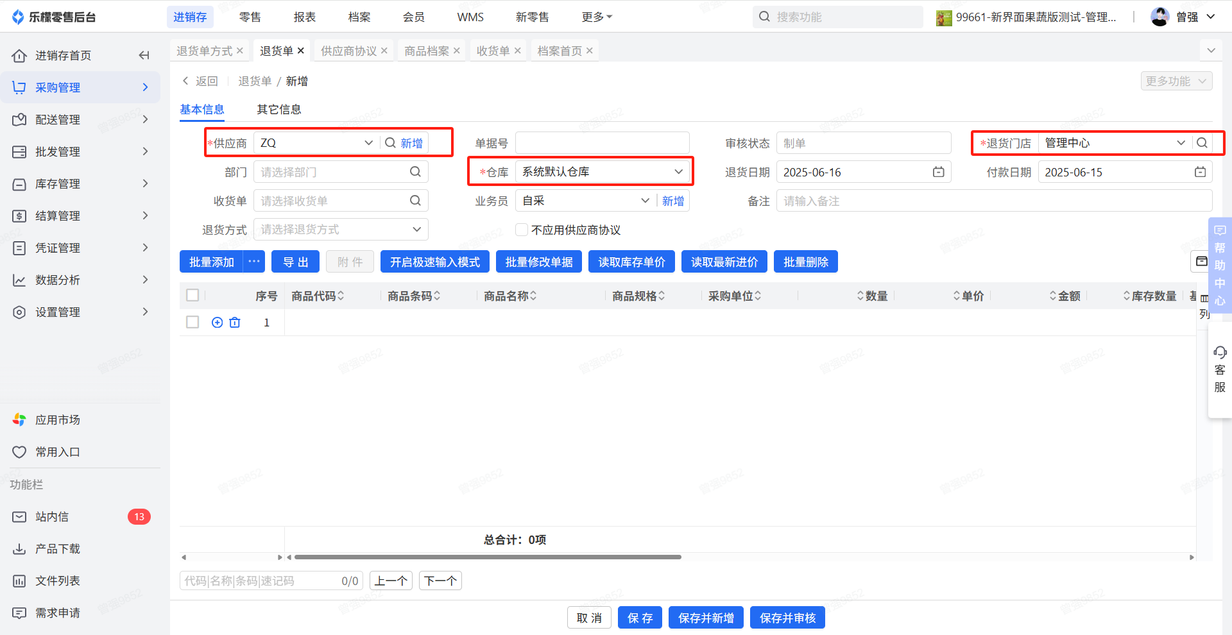The image size is (1232, 635).
Task: Click 产品下载 download icon
Action: [19, 549]
